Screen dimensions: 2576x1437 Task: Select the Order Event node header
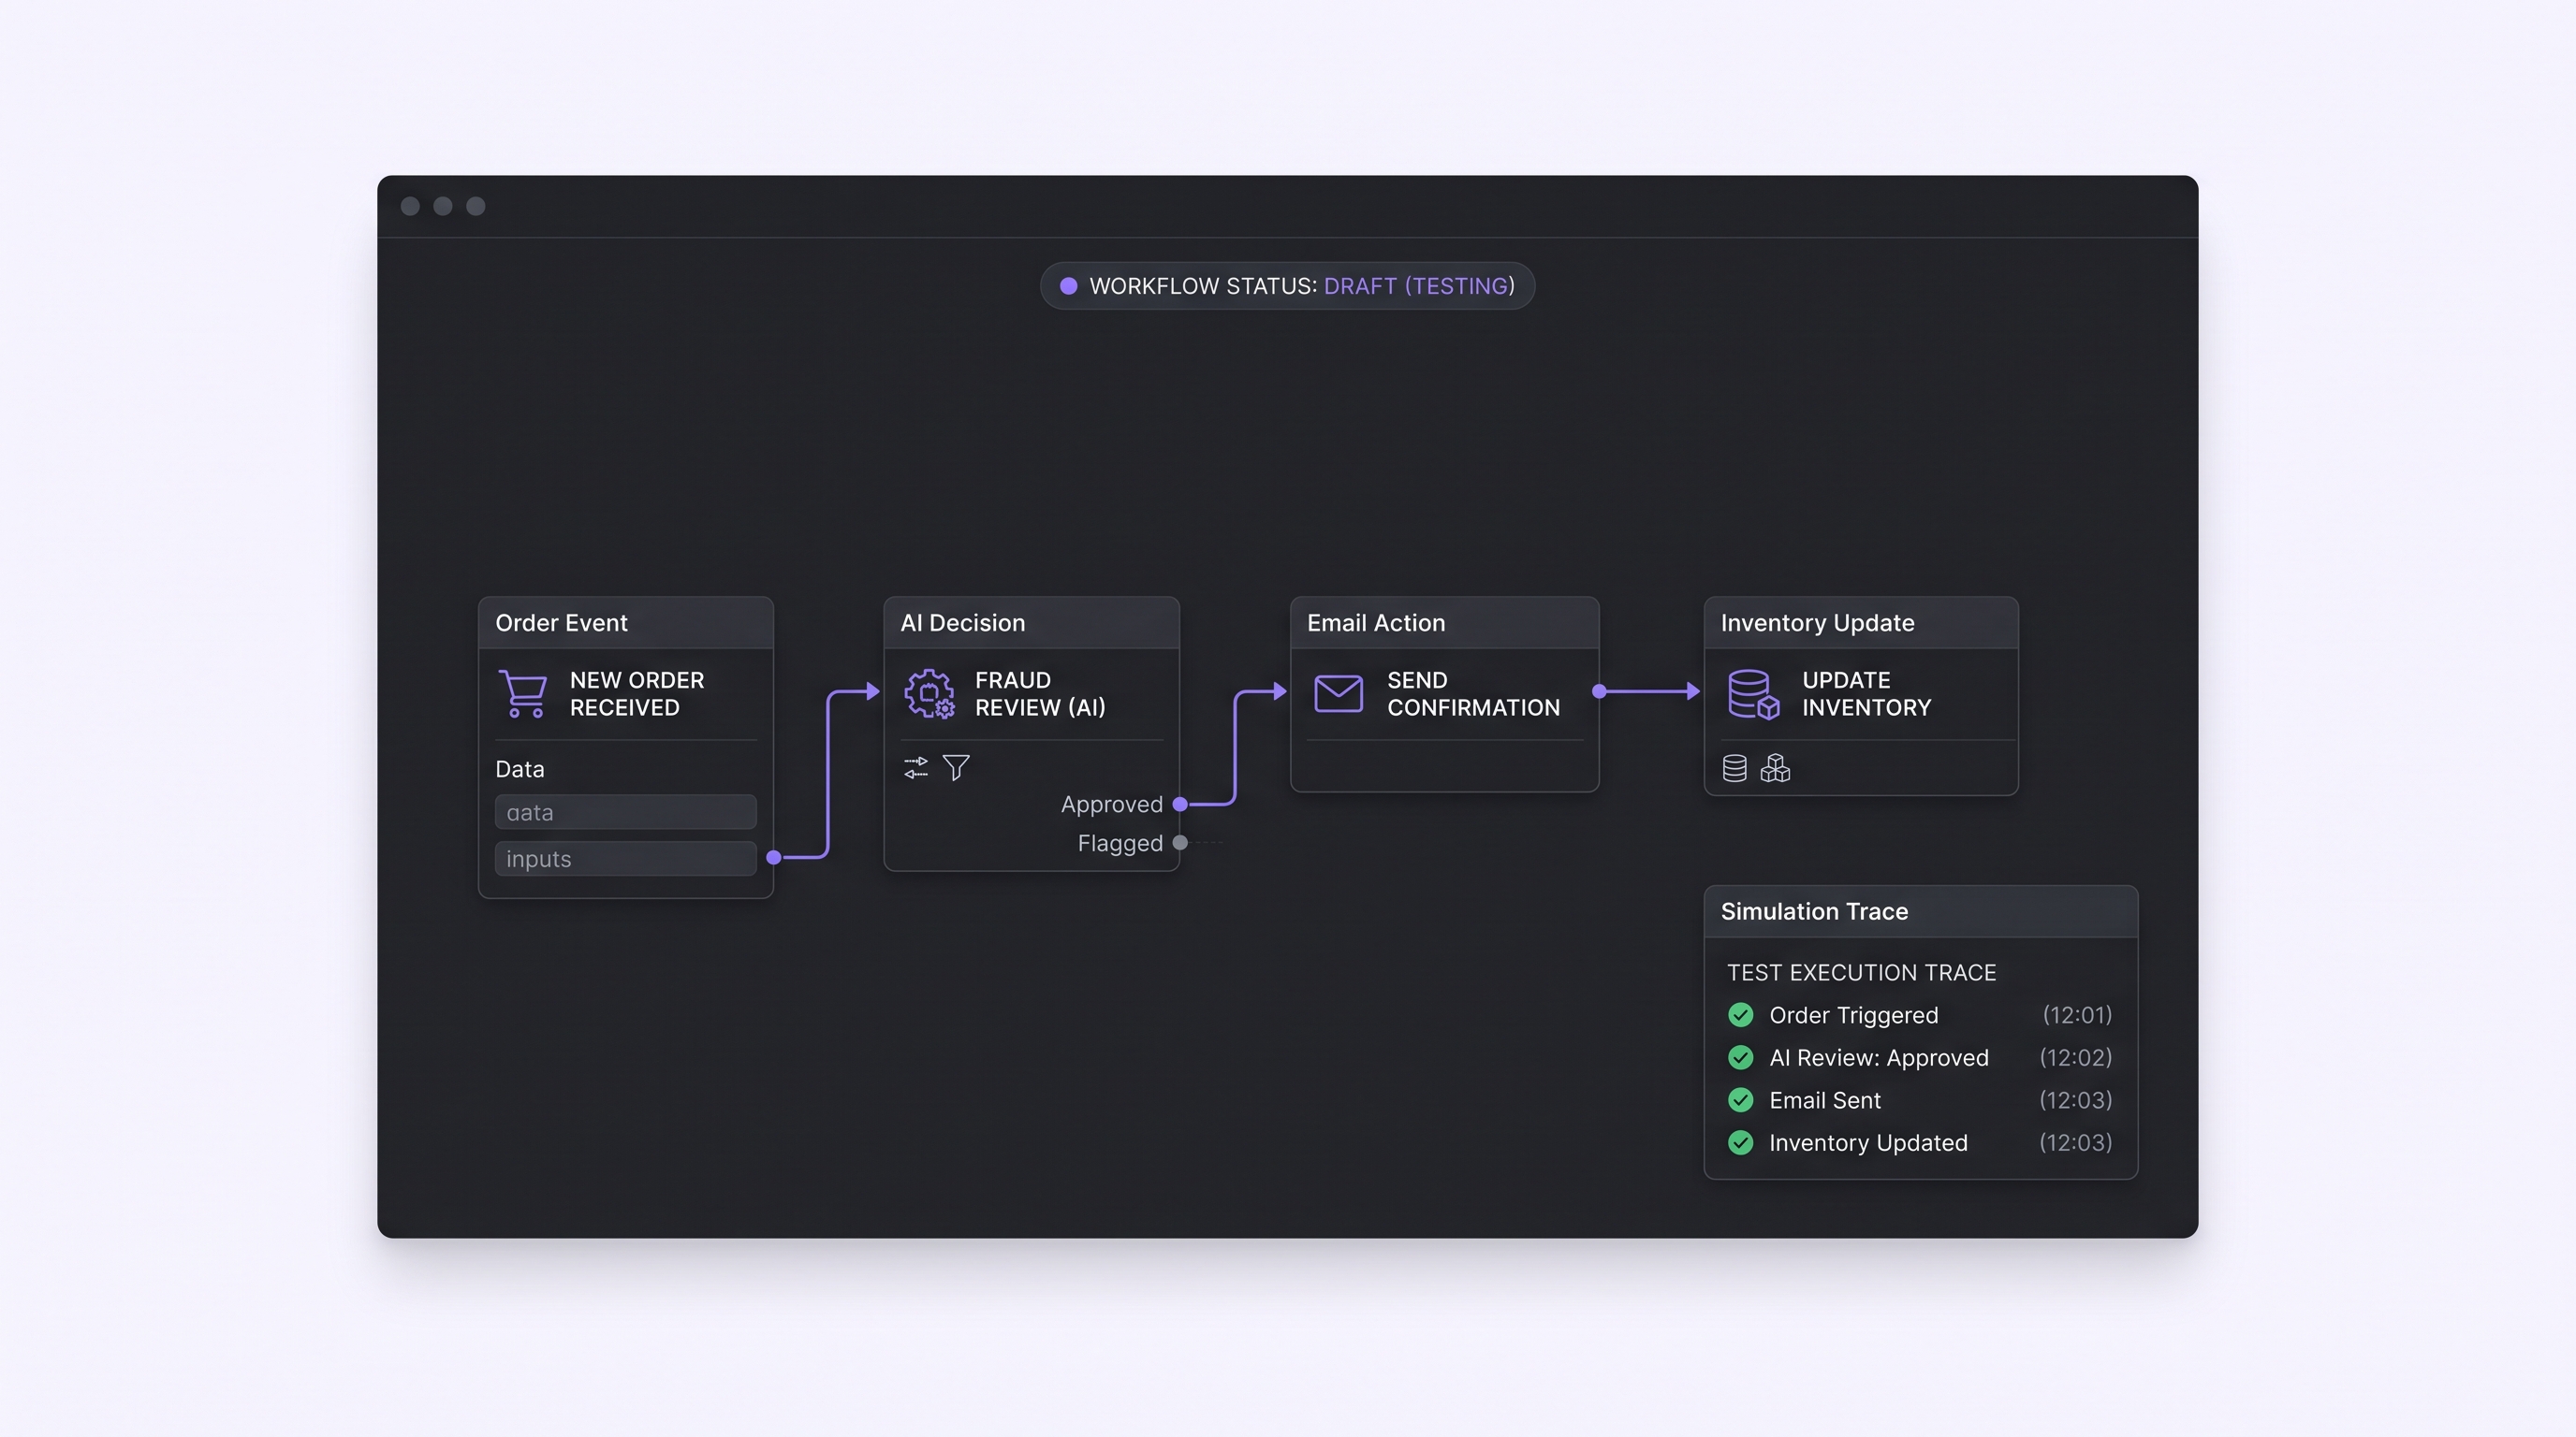[626, 622]
